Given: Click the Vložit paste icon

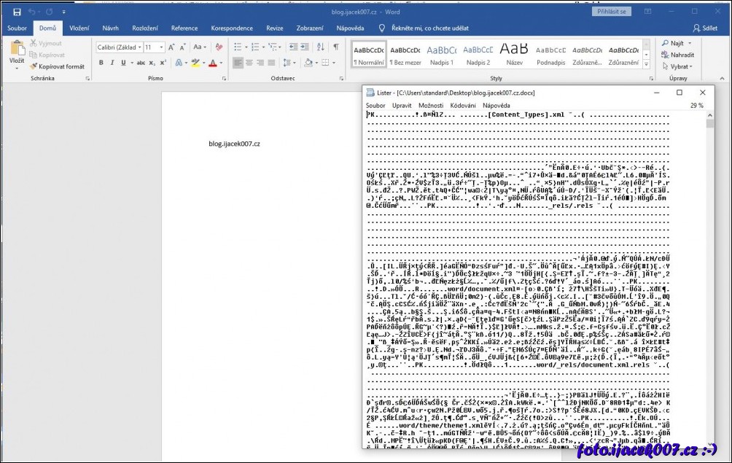Looking at the screenshot, I should click(x=17, y=52).
